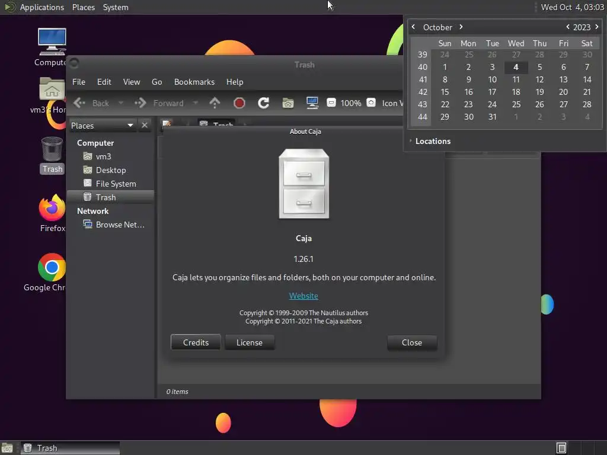Toggle the location edit pencil button
The height and width of the screenshot is (455, 607).
(x=167, y=123)
